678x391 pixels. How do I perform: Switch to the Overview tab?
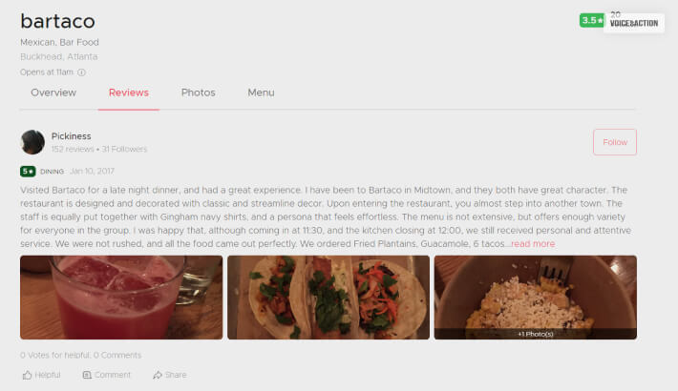point(53,93)
